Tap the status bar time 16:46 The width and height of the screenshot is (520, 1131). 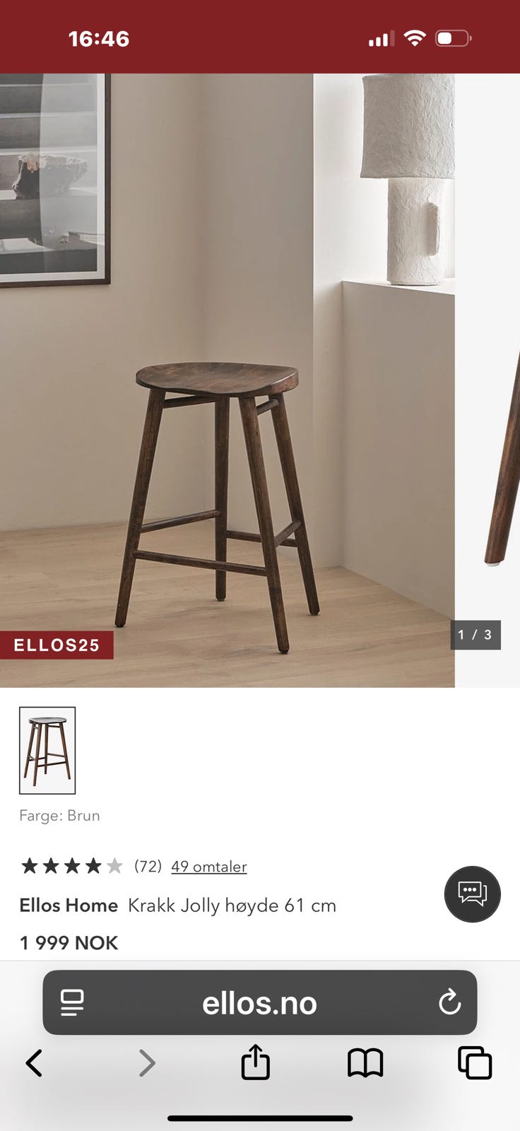coord(99,39)
